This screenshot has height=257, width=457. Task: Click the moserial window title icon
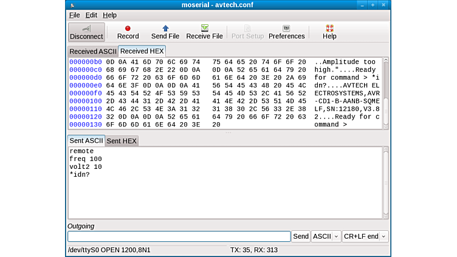72,5
